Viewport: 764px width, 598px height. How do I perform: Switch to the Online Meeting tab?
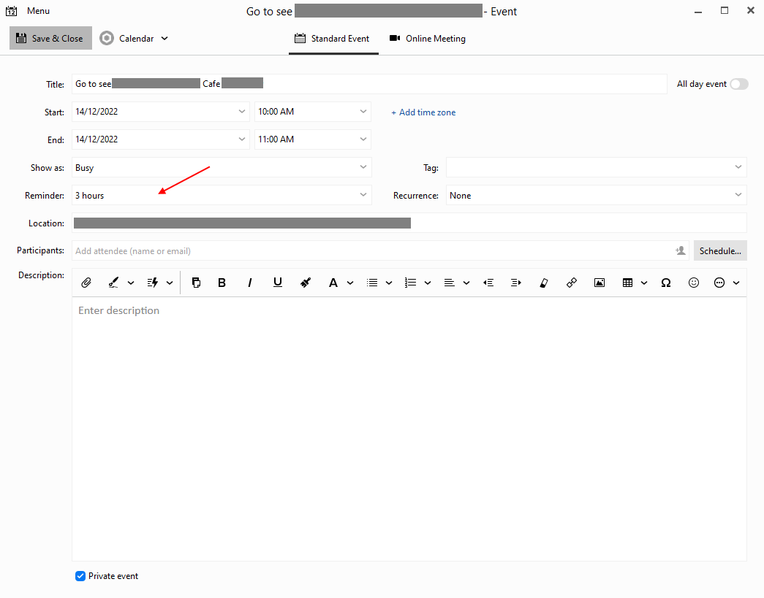(428, 39)
